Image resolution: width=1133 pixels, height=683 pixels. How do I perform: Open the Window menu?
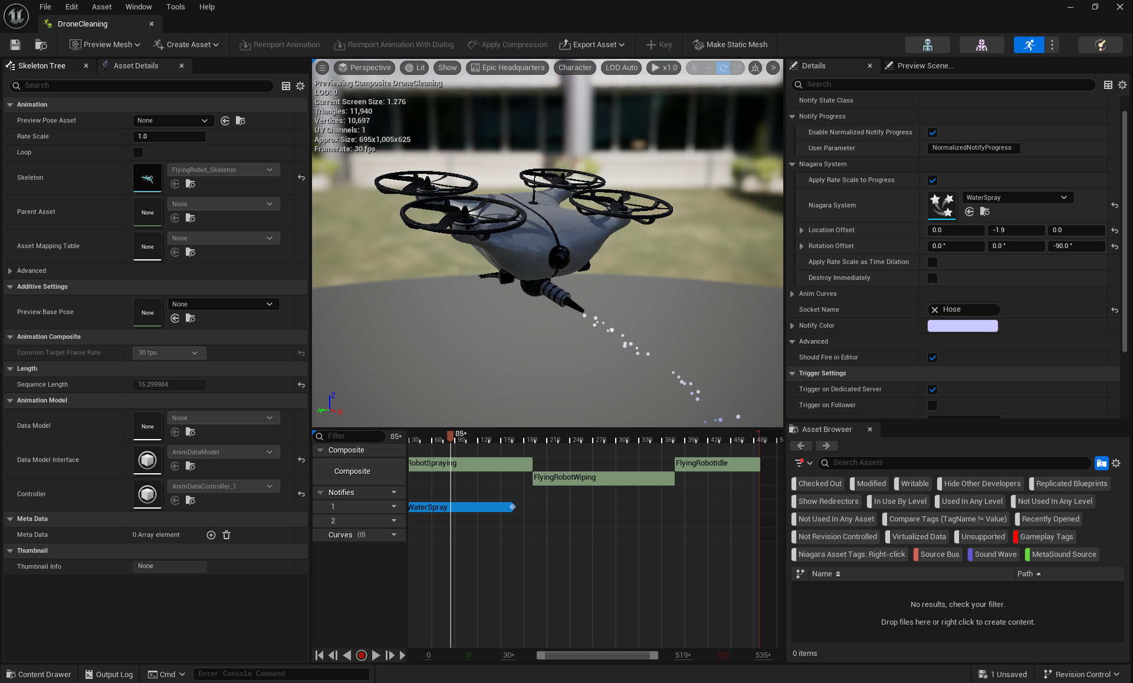coord(138,7)
